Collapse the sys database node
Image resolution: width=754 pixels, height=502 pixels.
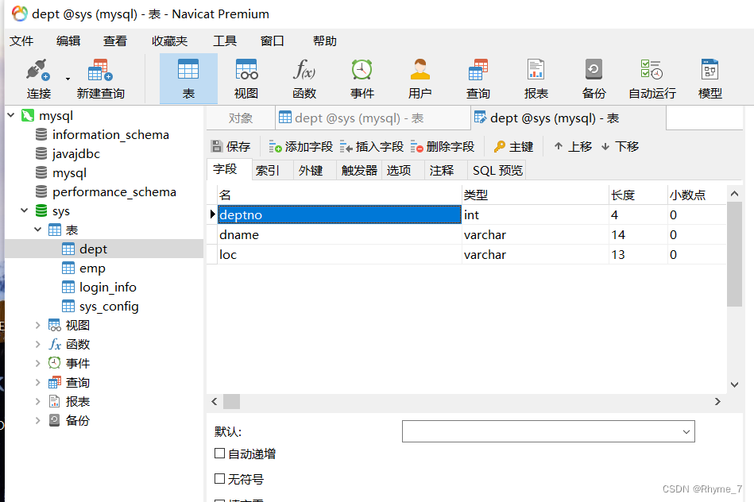pos(24,210)
